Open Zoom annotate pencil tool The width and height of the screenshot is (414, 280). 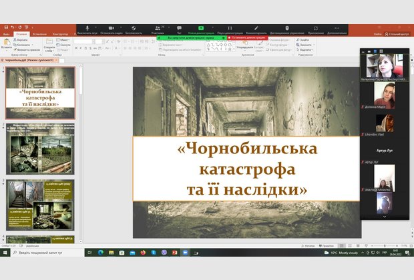pos(256,30)
